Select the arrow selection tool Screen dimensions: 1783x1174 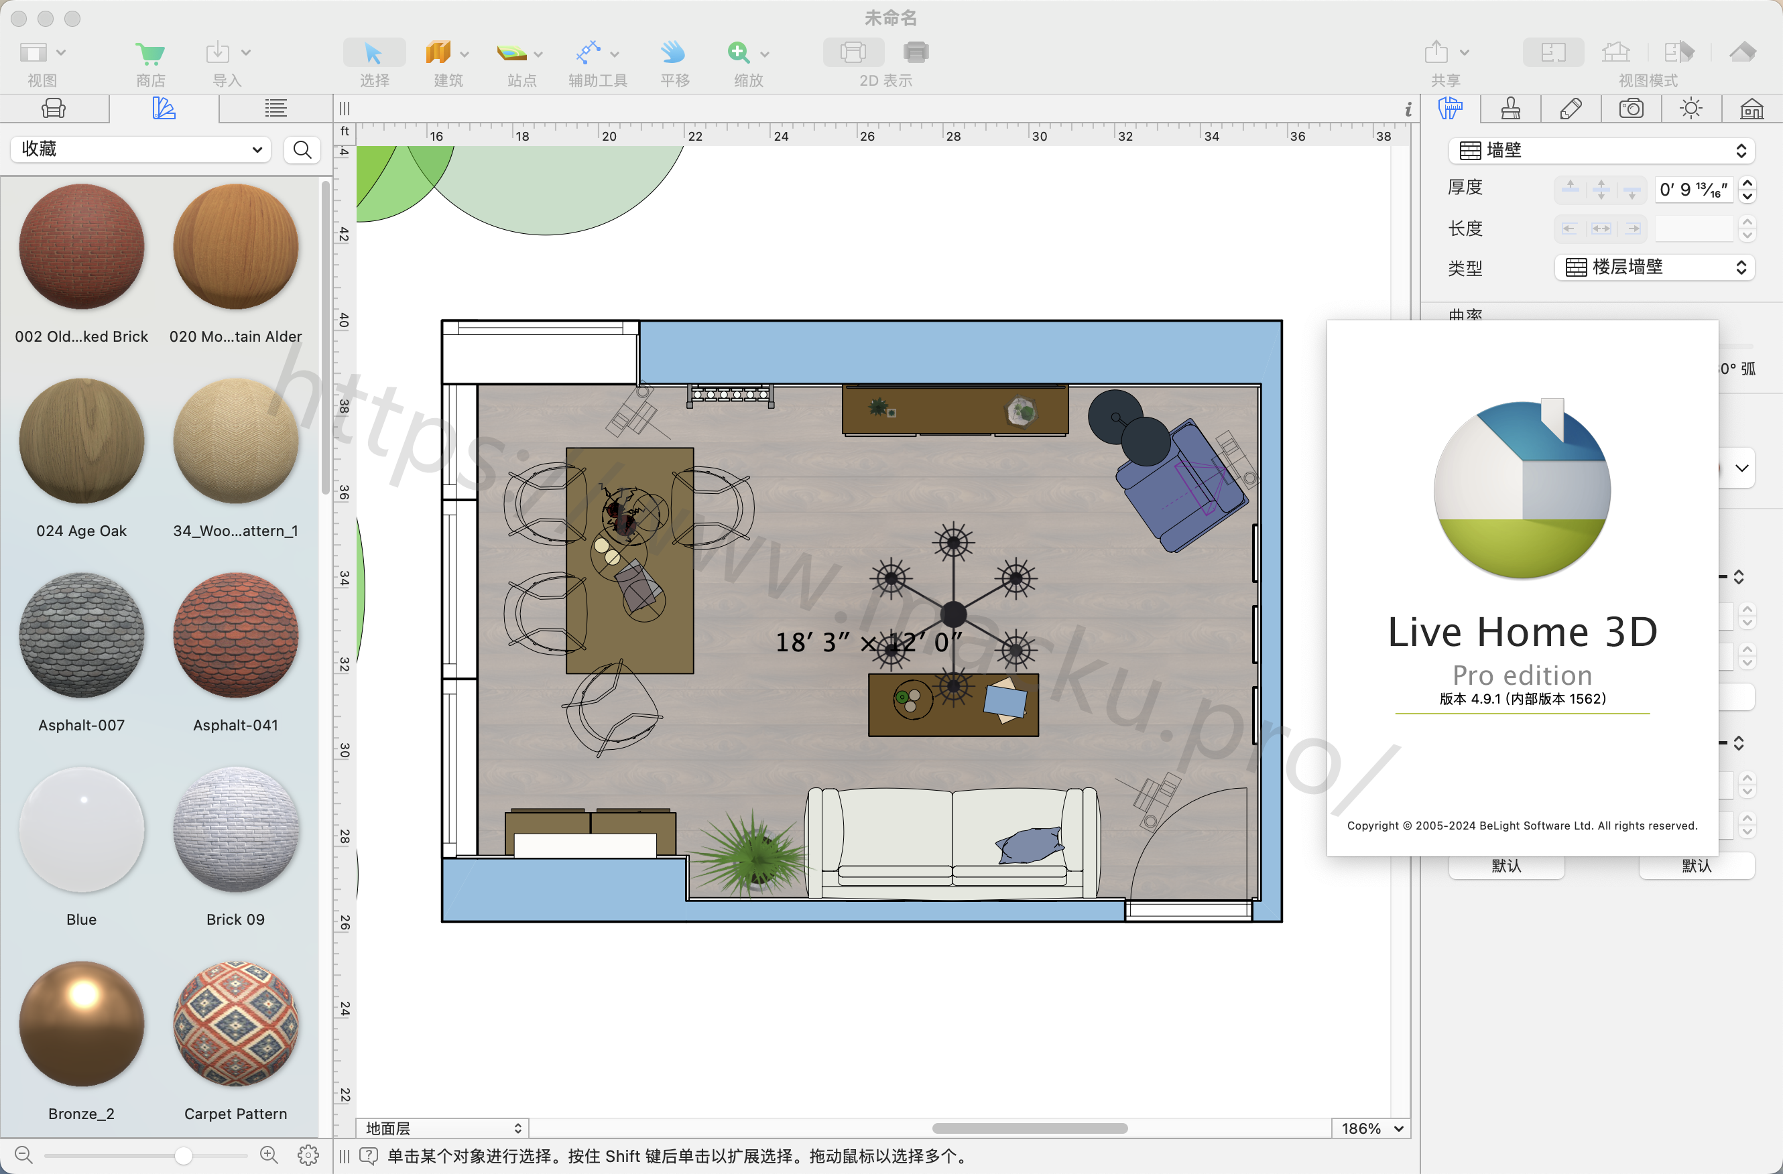click(x=373, y=53)
